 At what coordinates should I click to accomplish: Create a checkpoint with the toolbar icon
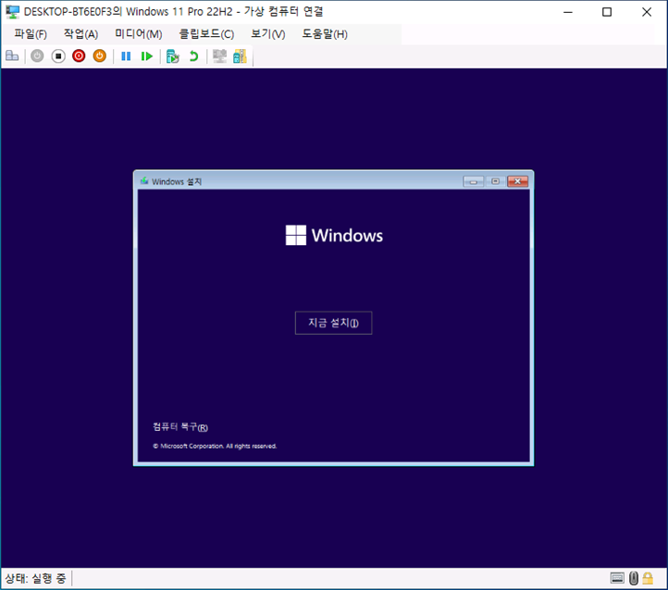click(172, 55)
